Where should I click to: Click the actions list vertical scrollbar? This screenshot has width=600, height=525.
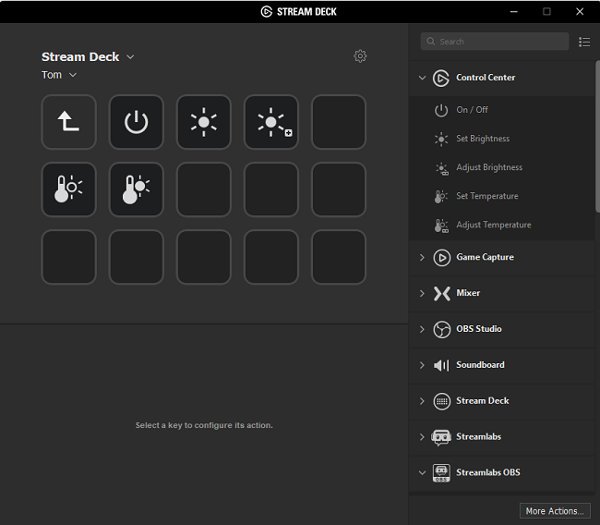coord(597,136)
